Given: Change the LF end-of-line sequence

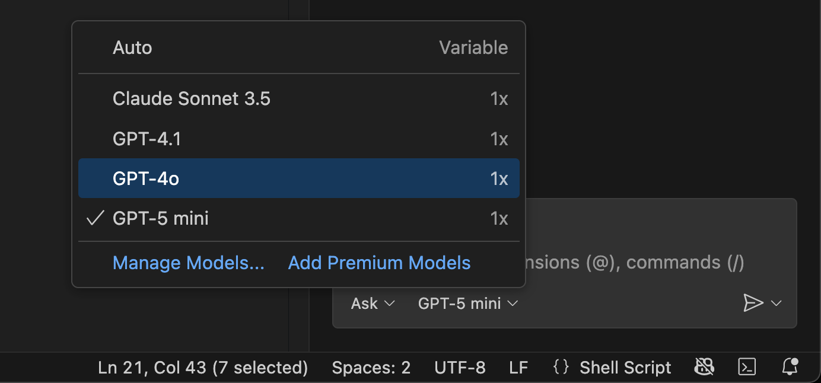Looking at the screenshot, I should tap(518, 368).
